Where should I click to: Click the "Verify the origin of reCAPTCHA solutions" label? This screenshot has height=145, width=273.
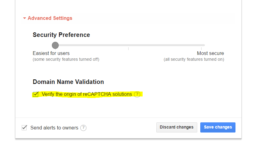[x=87, y=94]
